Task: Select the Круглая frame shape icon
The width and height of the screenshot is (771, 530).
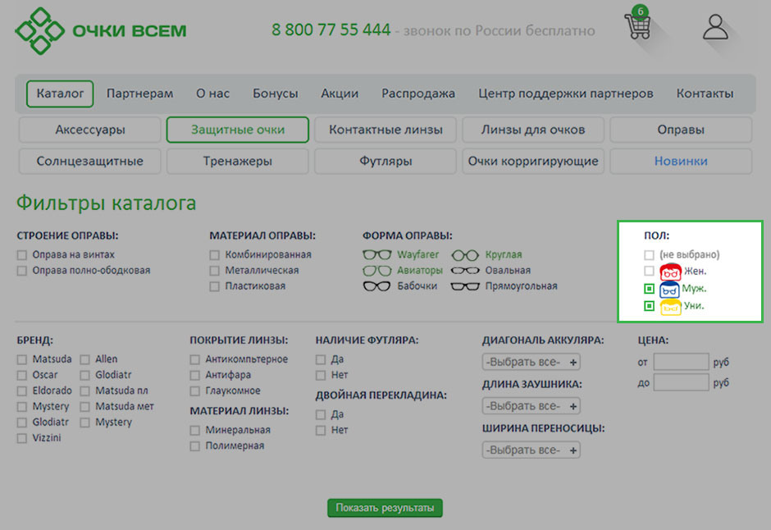Action: click(465, 254)
